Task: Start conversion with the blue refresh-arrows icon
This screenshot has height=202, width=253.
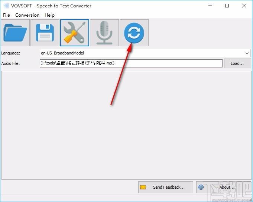Action: [134, 33]
